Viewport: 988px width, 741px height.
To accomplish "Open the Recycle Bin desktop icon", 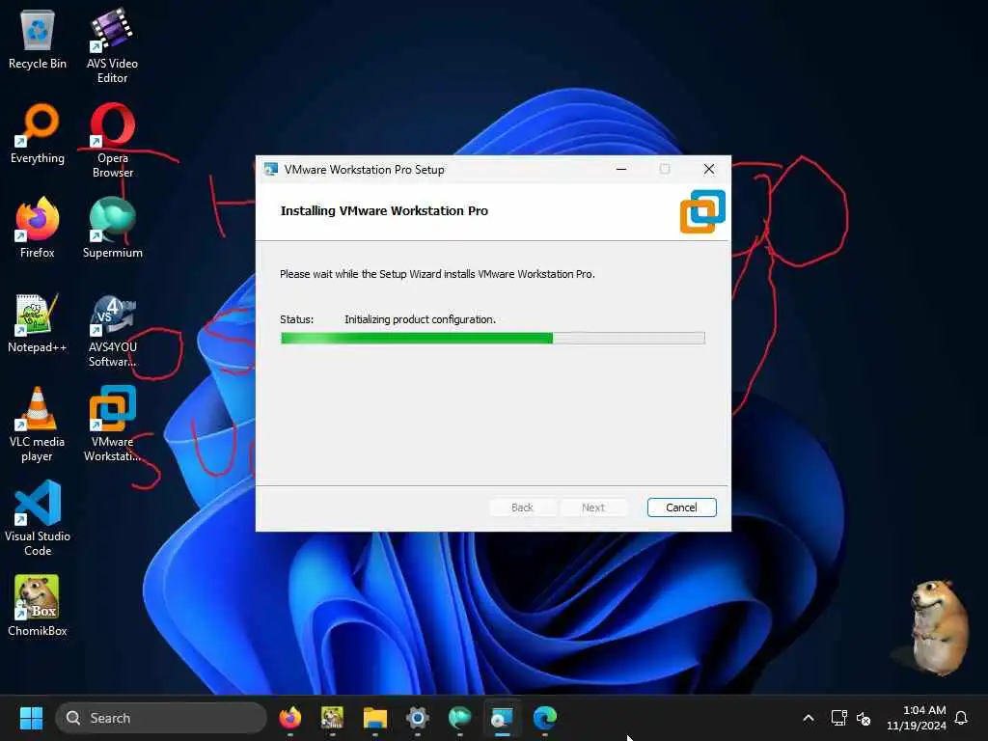I will pyautogui.click(x=38, y=39).
